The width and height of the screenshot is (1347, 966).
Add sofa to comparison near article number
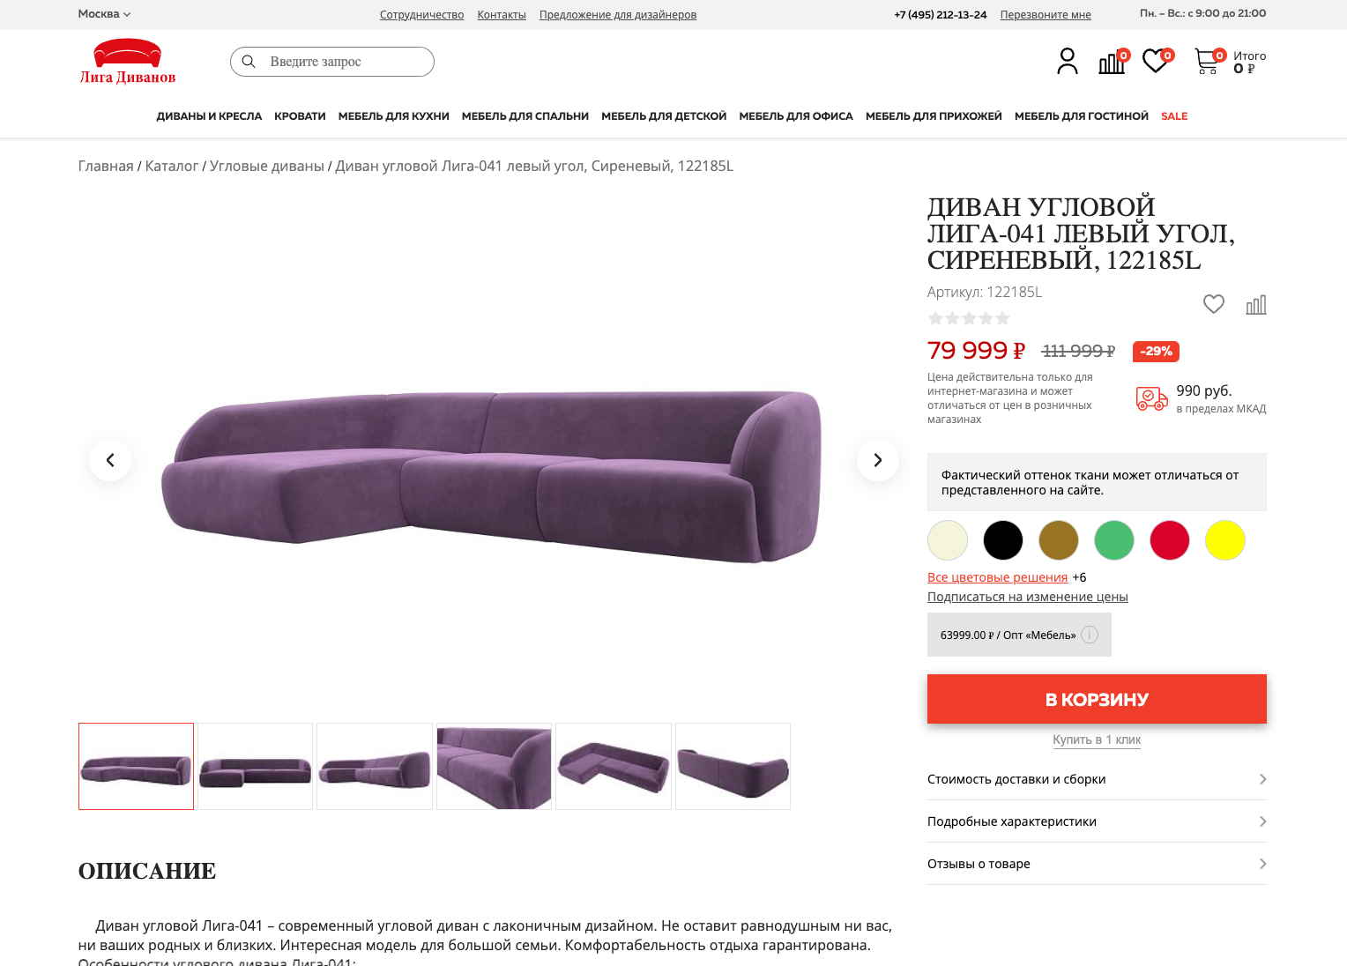[1256, 305]
